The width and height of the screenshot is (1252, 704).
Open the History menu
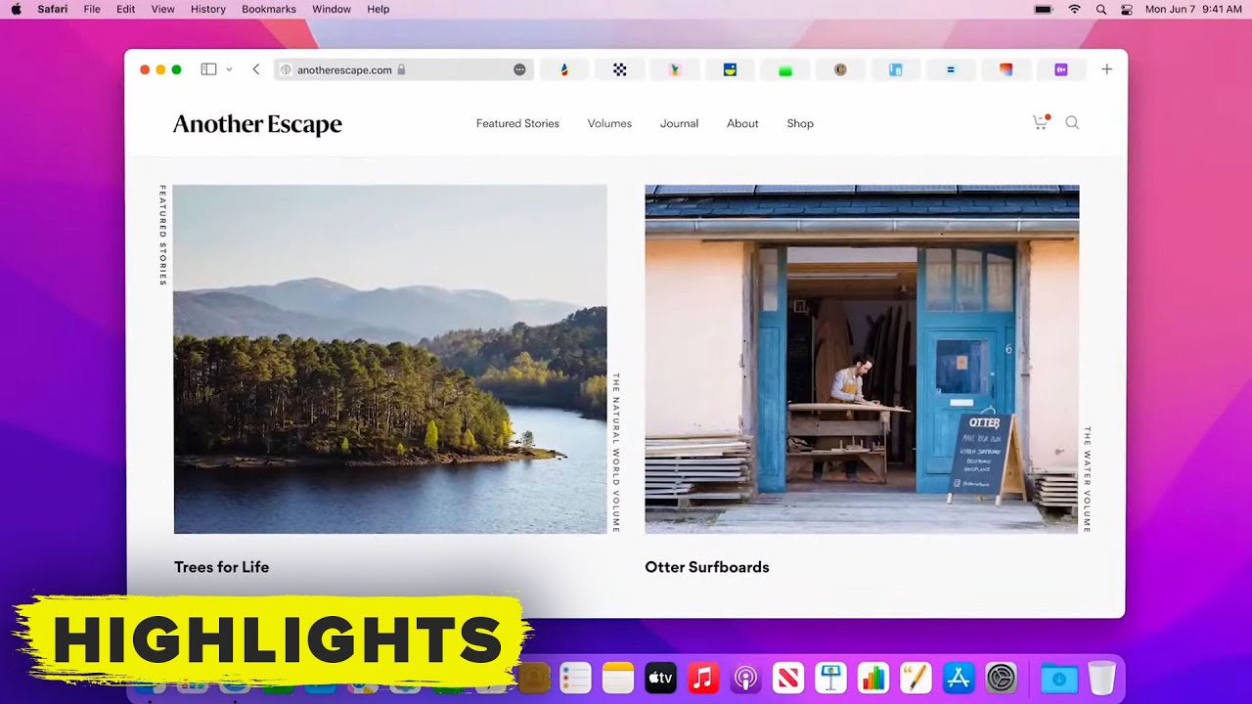click(x=208, y=9)
